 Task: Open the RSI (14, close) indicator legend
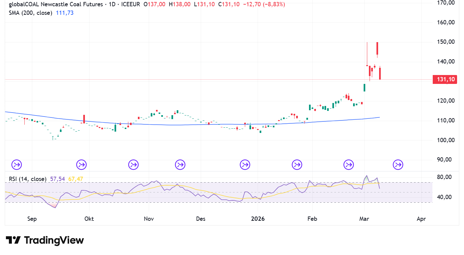tap(28, 179)
